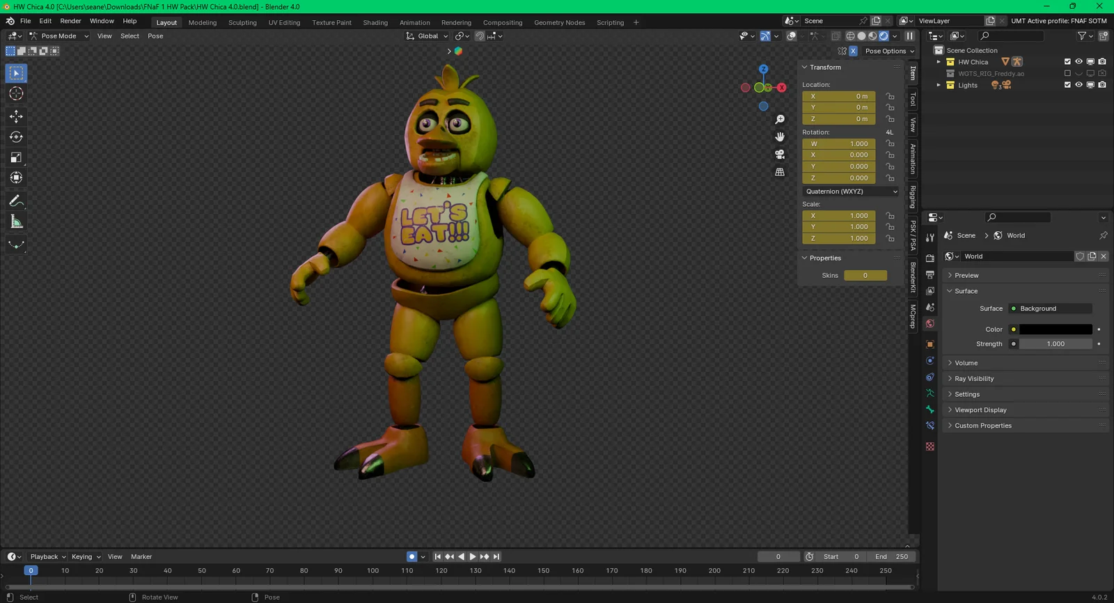
Task: Hide HW Chica collection in viewport
Action: pyautogui.click(x=1079, y=62)
